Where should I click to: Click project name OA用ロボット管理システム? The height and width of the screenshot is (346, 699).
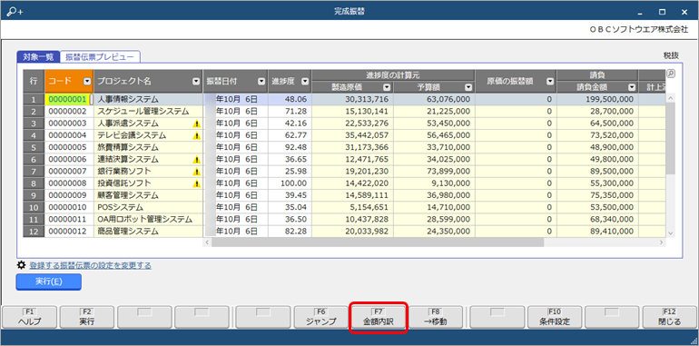click(145, 220)
